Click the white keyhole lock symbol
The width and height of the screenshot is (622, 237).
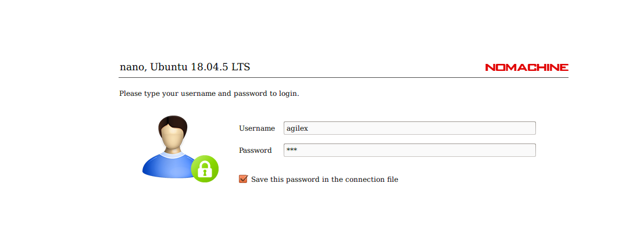(205, 170)
